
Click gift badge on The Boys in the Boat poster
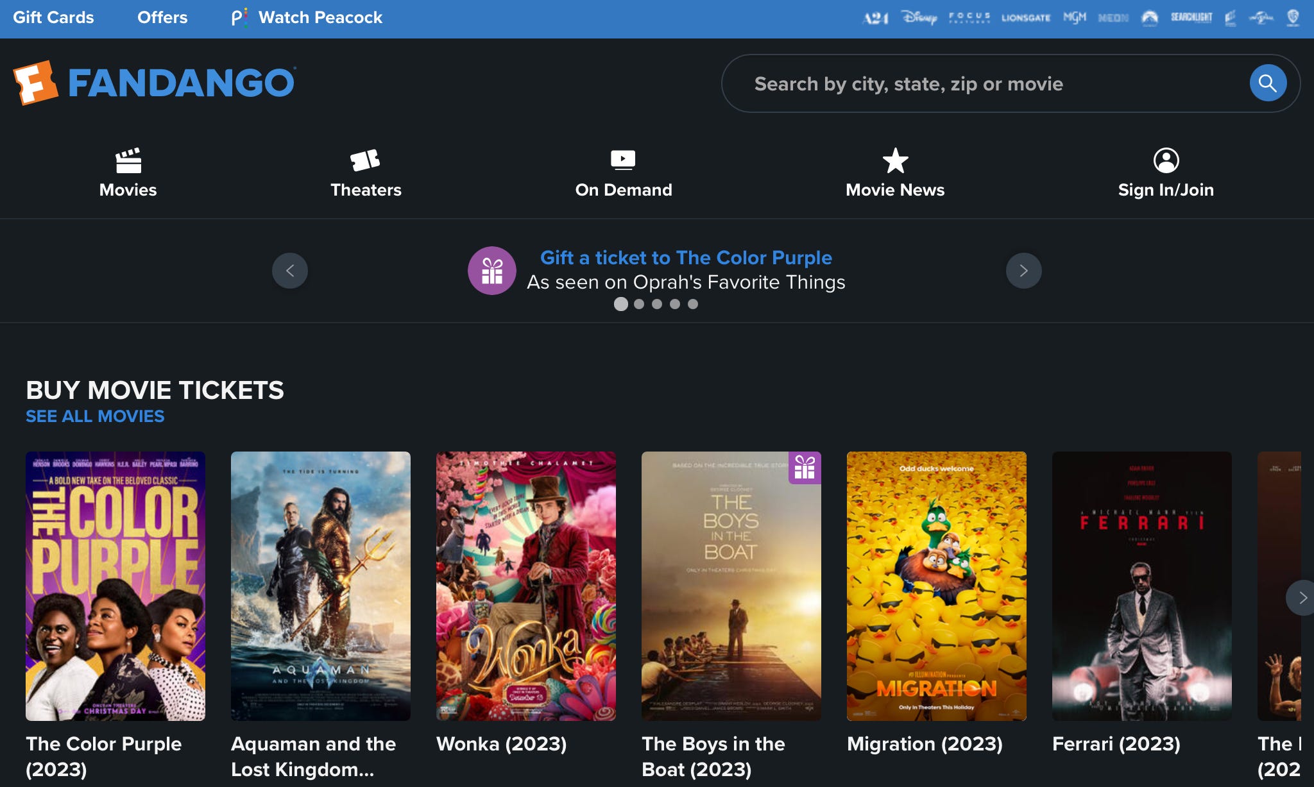(805, 468)
